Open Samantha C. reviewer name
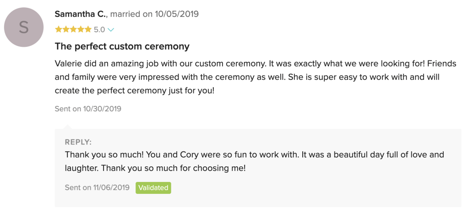 [x=80, y=14]
